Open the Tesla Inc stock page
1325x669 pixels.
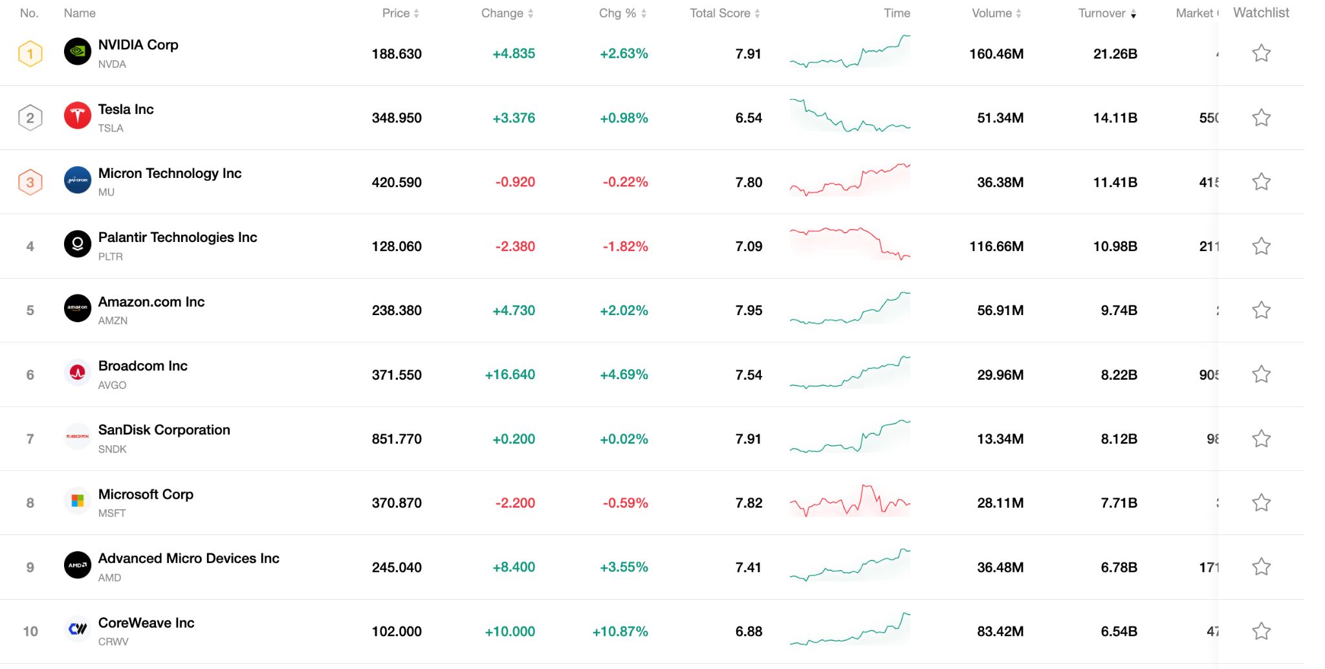pyautogui.click(x=126, y=109)
